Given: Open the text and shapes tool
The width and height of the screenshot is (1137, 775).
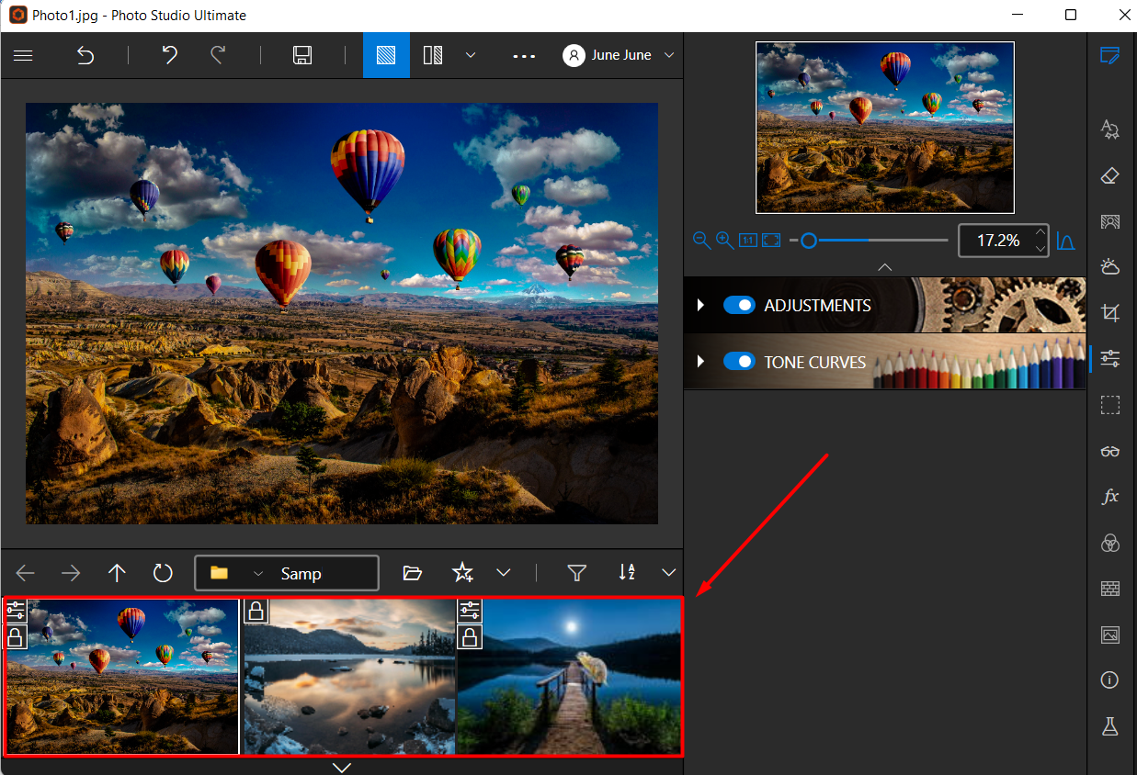Looking at the screenshot, I should click(1110, 129).
